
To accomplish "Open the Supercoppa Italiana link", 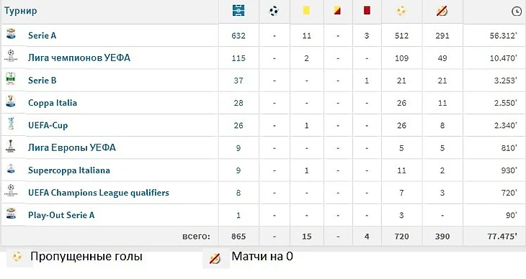I will [69, 170].
